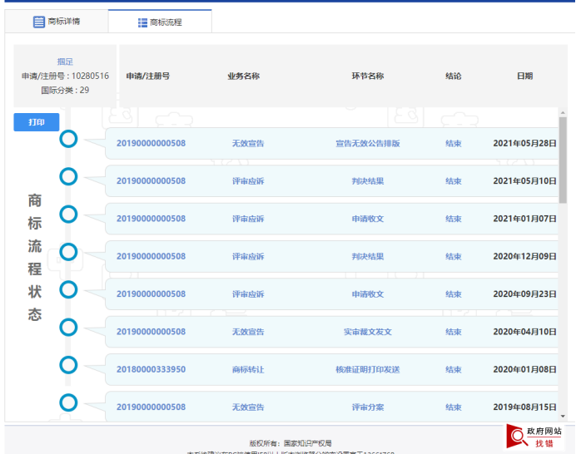Click the 结论 column header

454,76
